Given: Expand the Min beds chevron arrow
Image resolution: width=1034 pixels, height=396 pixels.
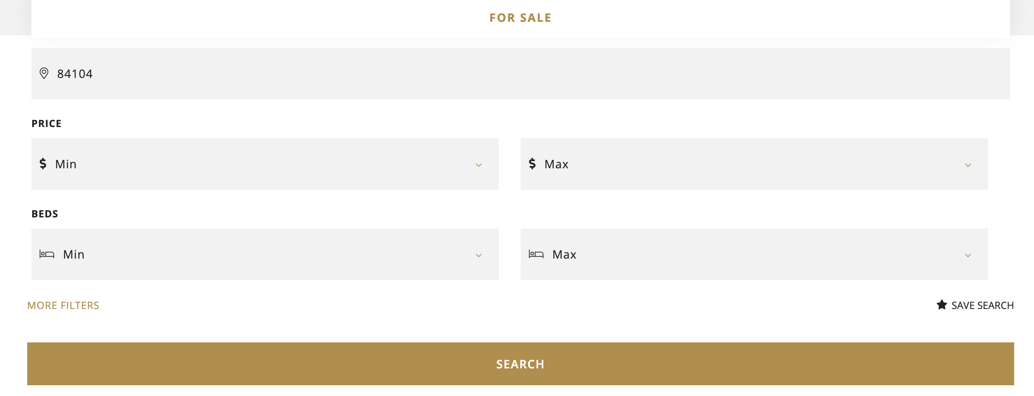Looking at the screenshot, I should tap(479, 255).
